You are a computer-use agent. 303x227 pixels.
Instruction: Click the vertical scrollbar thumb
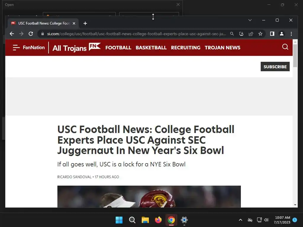tap(295, 56)
